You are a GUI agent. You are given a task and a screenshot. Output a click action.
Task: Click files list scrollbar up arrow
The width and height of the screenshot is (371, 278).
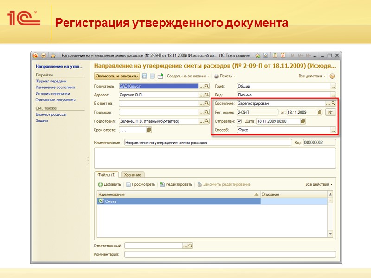(330, 194)
